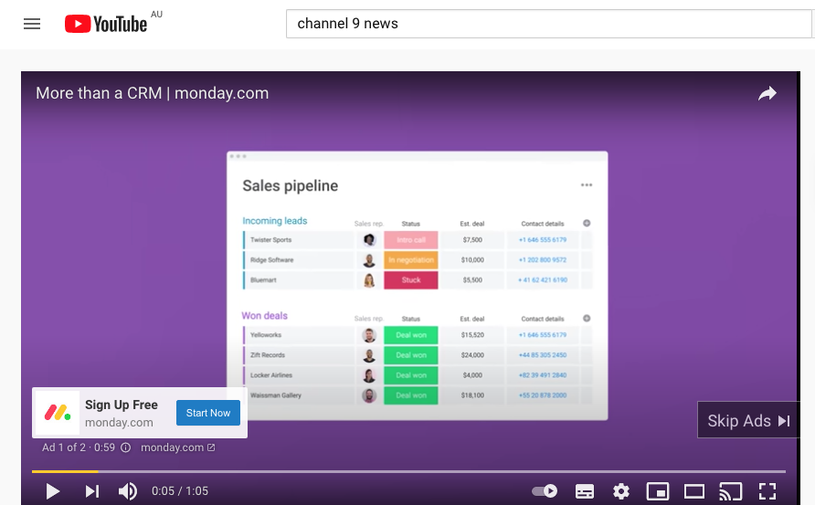Open player settings gear
Viewport: 815px width, 505px height.
click(x=621, y=491)
